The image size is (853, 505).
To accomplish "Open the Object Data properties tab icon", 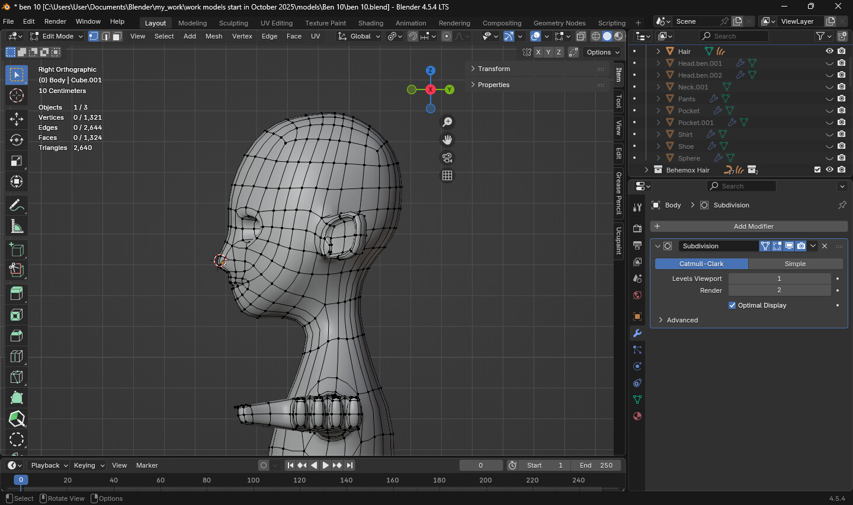I will tap(637, 399).
